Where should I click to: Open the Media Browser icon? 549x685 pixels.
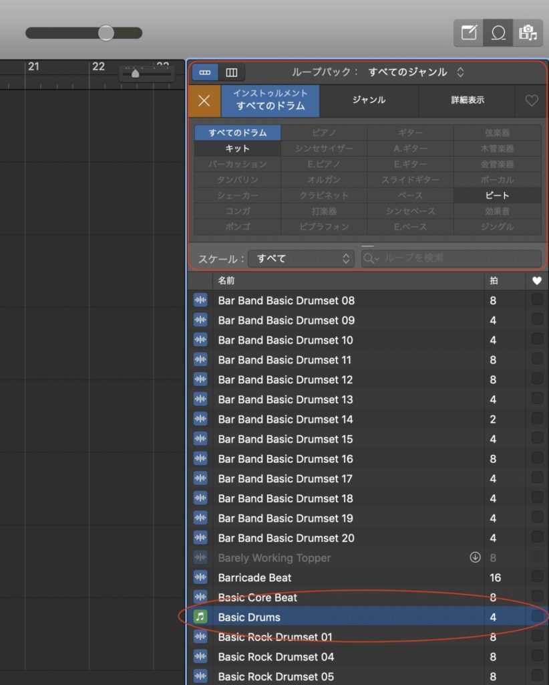pyautogui.click(x=528, y=33)
